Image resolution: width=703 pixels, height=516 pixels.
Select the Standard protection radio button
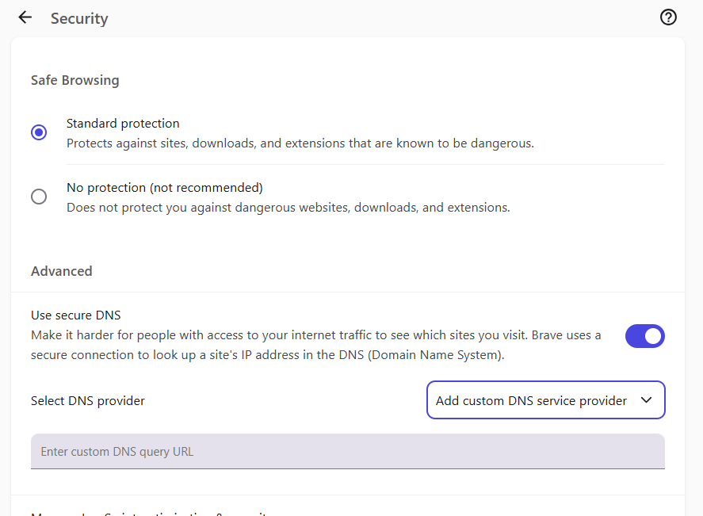[39, 132]
